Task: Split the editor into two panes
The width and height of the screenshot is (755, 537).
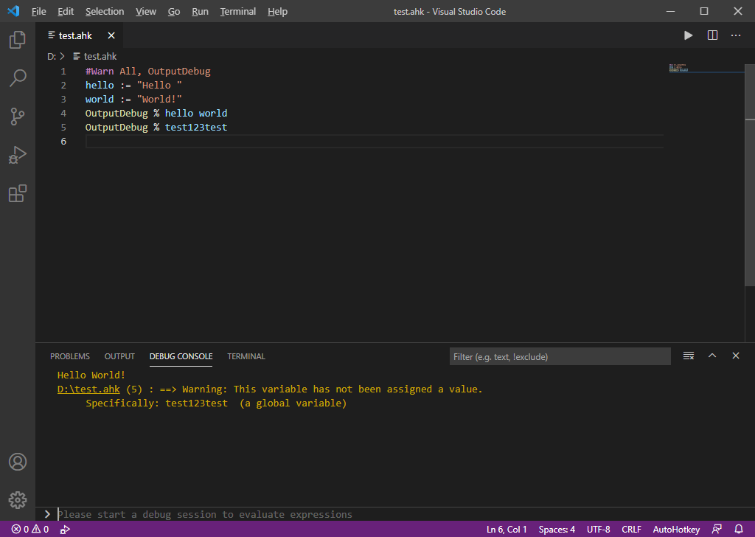Action: [x=711, y=35]
